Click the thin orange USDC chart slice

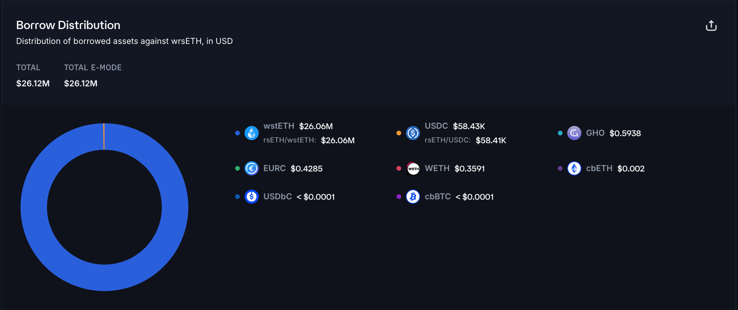pyautogui.click(x=104, y=137)
